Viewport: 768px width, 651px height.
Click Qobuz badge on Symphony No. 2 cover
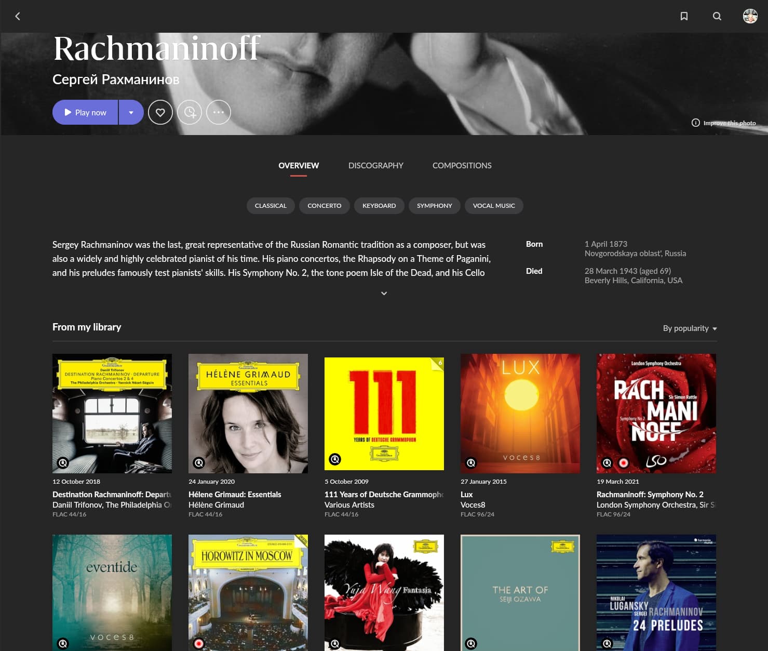(607, 462)
